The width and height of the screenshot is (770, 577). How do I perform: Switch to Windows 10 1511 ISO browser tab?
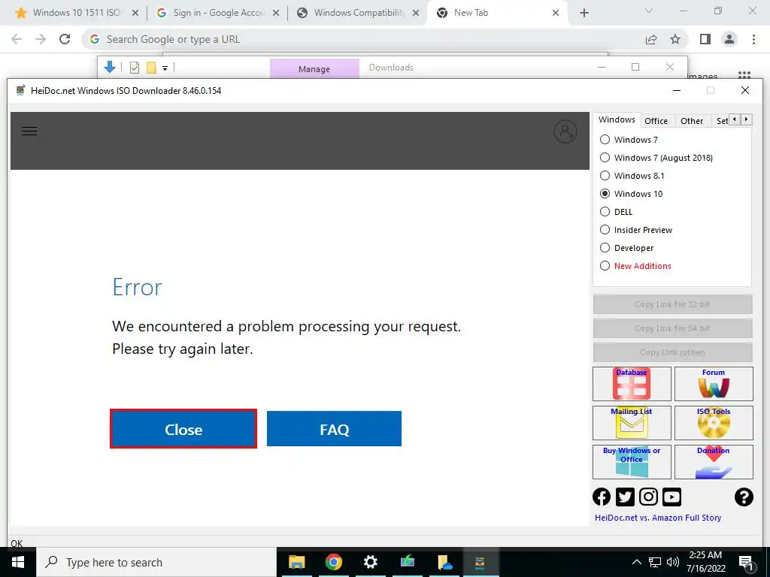76,13
